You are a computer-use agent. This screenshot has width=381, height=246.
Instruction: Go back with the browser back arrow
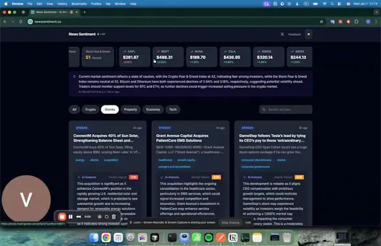[x=5, y=21]
